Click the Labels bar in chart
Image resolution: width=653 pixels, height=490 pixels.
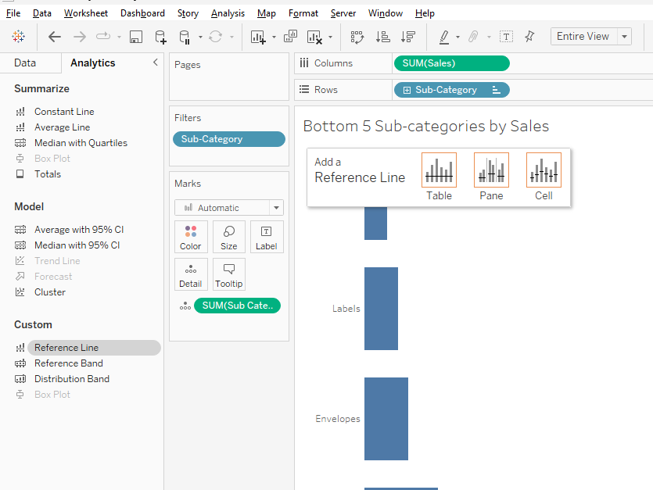pos(381,309)
